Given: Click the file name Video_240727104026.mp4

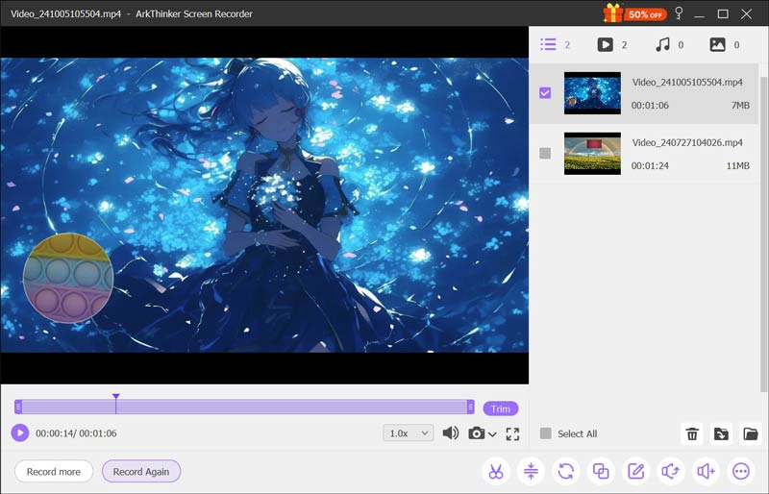Looking at the screenshot, I should click(x=687, y=142).
